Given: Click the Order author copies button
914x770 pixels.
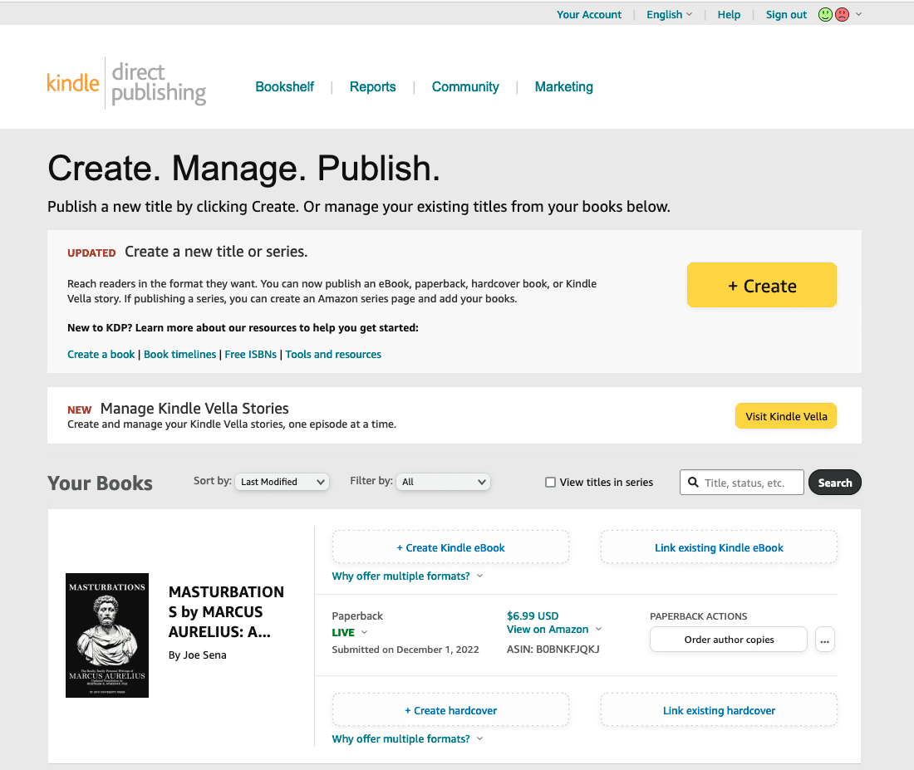Looking at the screenshot, I should coord(729,640).
